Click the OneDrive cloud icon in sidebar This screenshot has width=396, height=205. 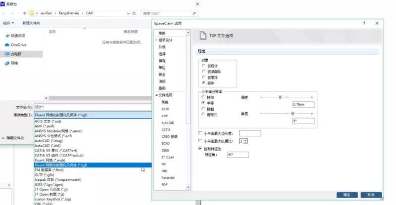[7, 44]
